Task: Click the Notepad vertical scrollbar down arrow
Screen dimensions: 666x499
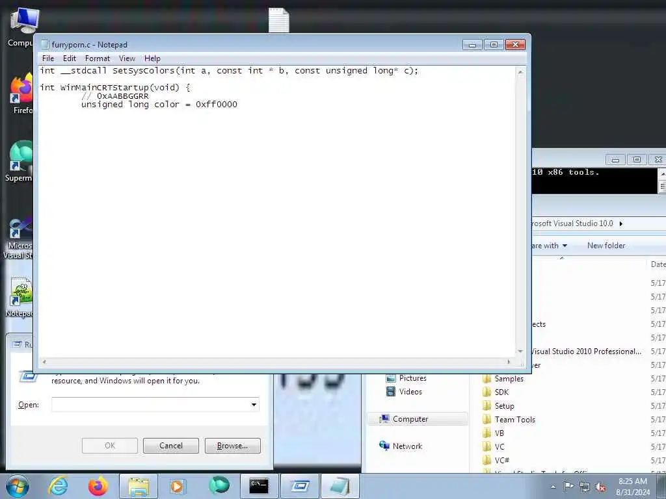Action: tap(520, 351)
